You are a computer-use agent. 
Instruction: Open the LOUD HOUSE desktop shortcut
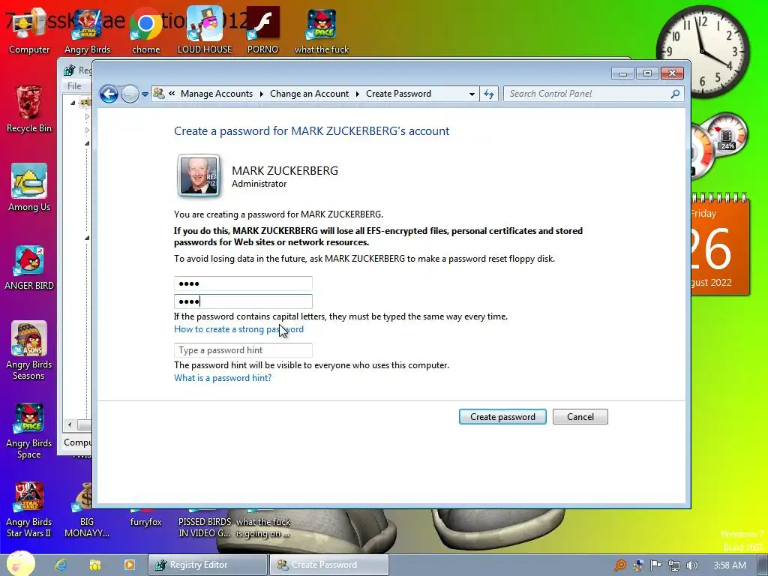point(204,31)
